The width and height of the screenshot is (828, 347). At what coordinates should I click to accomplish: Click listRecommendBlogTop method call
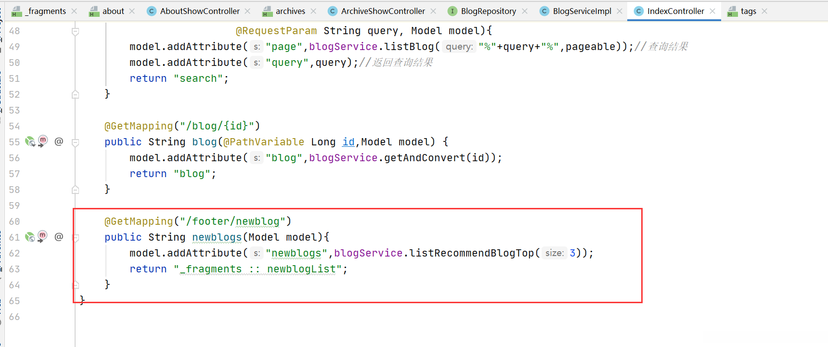(x=472, y=253)
